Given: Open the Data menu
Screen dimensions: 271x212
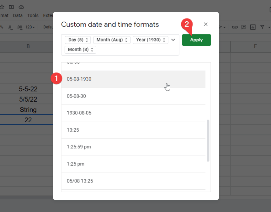Looking at the screenshot, I should [18, 15].
